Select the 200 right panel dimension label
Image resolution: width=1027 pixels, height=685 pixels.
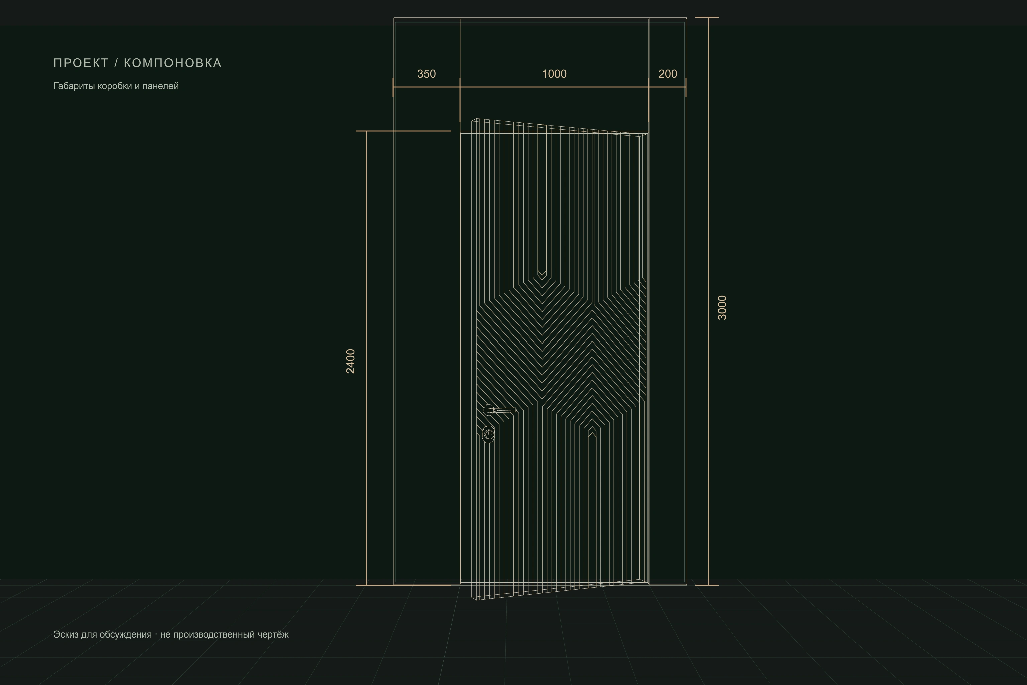(x=668, y=74)
